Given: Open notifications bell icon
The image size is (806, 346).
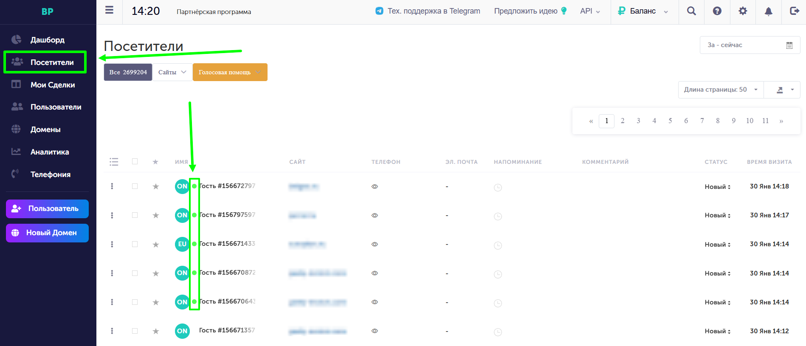Looking at the screenshot, I should [768, 11].
